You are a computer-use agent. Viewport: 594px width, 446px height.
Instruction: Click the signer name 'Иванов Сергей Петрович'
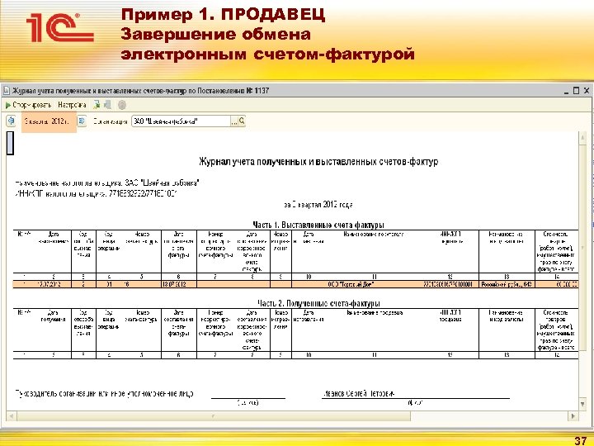(359, 394)
